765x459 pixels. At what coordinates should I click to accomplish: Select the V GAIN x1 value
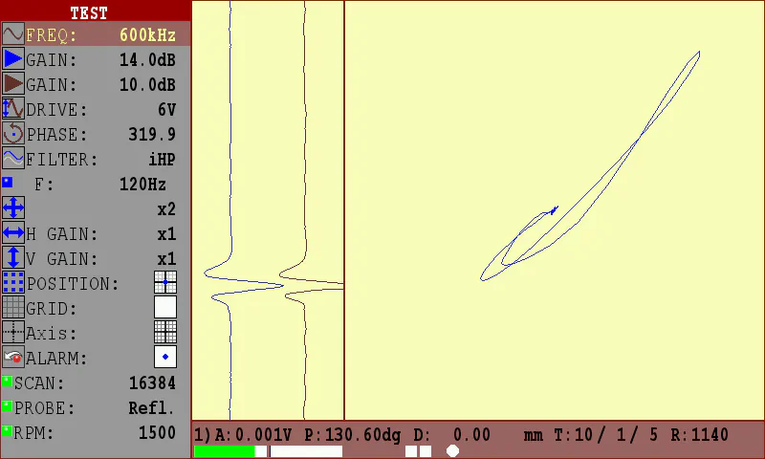click(166, 259)
